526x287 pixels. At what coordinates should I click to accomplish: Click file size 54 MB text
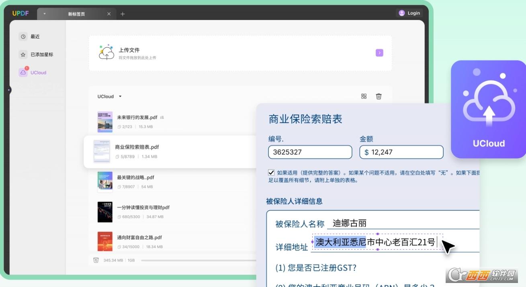147,187
